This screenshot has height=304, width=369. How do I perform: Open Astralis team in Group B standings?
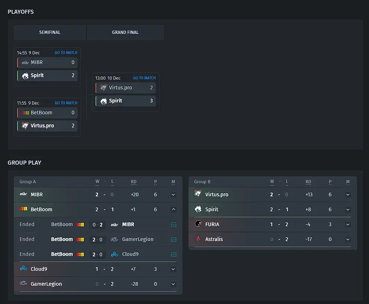pos(214,239)
